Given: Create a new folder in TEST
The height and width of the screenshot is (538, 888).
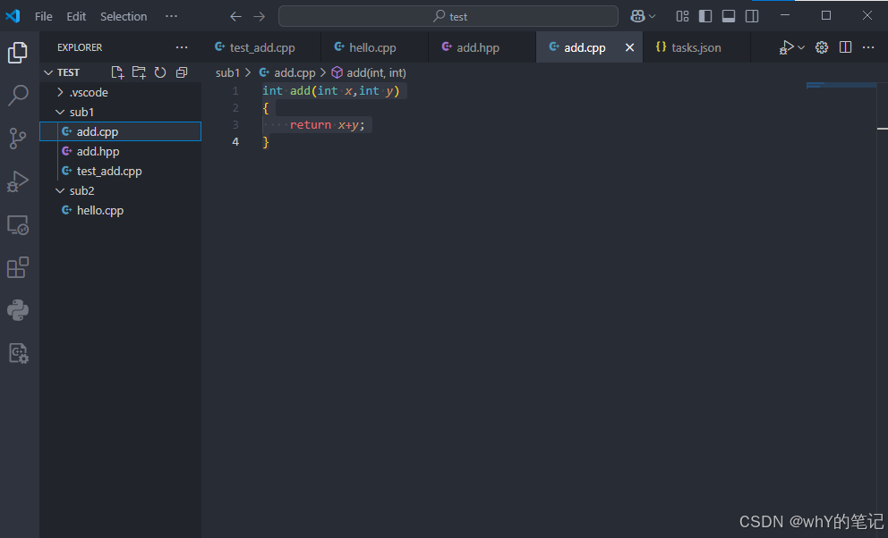Looking at the screenshot, I should [139, 72].
